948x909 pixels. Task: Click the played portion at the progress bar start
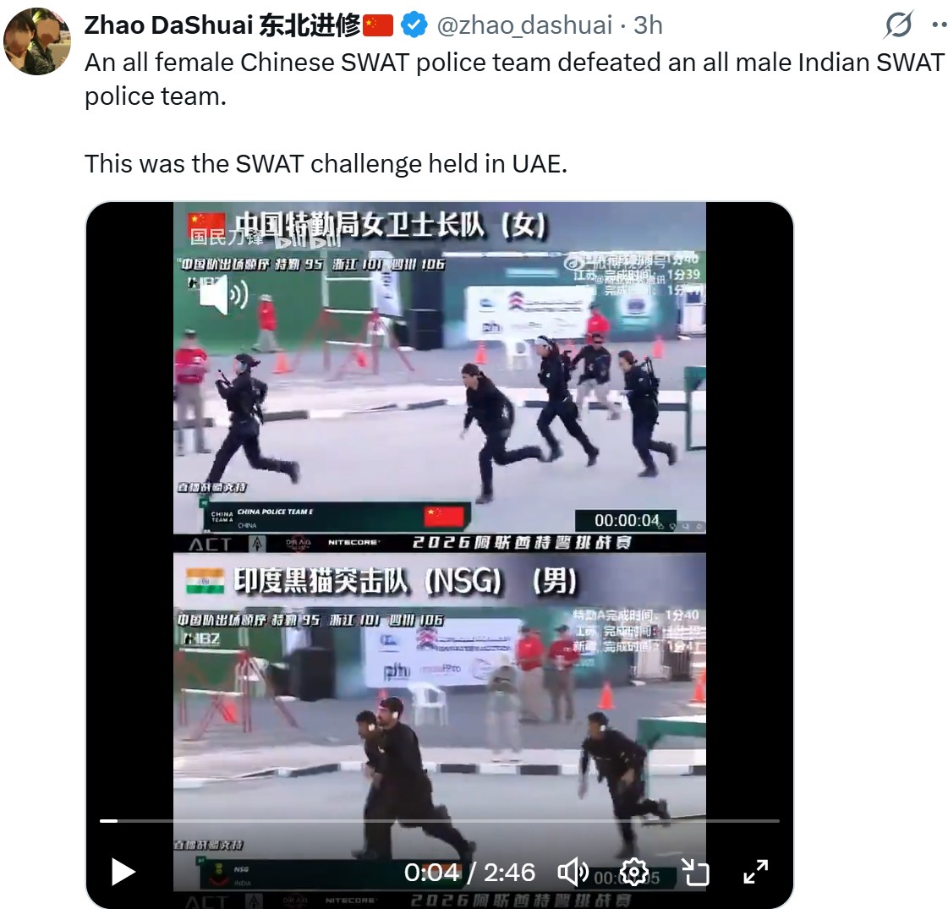pos(108,821)
